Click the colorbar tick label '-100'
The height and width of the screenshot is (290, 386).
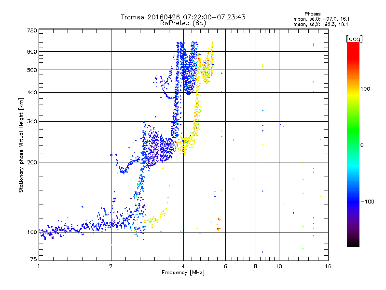(367, 202)
